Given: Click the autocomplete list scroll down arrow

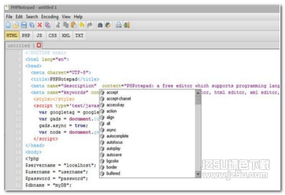Looking at the screenshot, I should [x=198, y=174].
